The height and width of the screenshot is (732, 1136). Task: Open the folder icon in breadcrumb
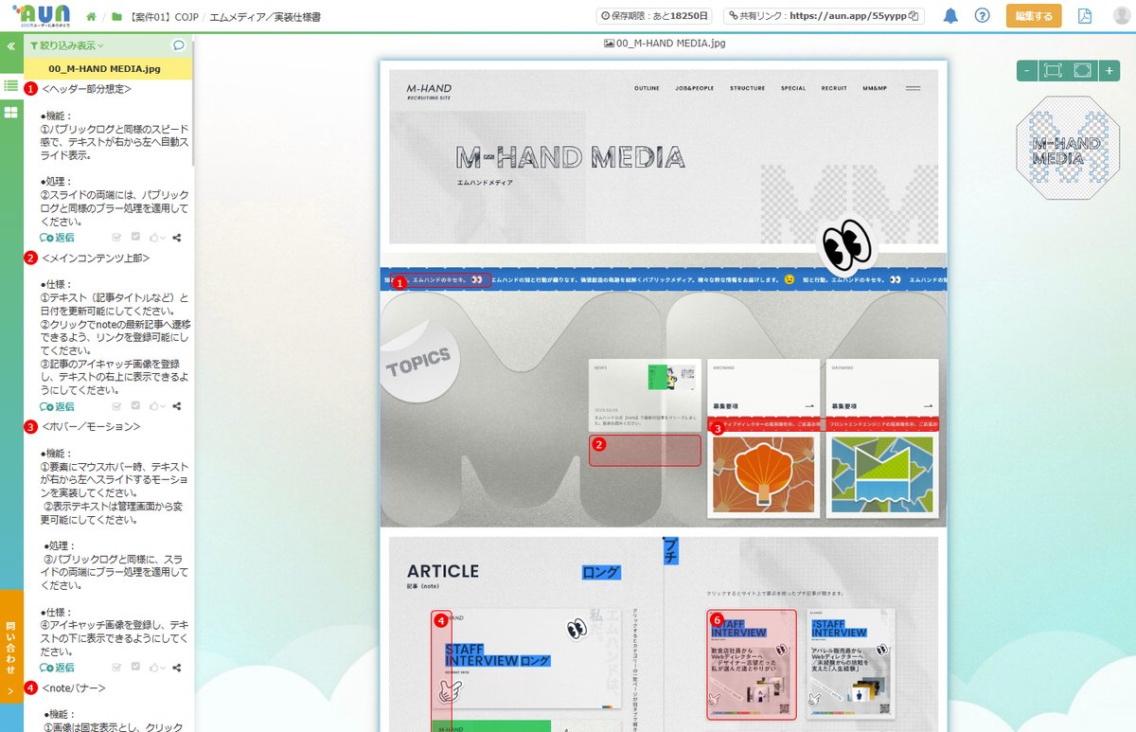pos(116,17)
